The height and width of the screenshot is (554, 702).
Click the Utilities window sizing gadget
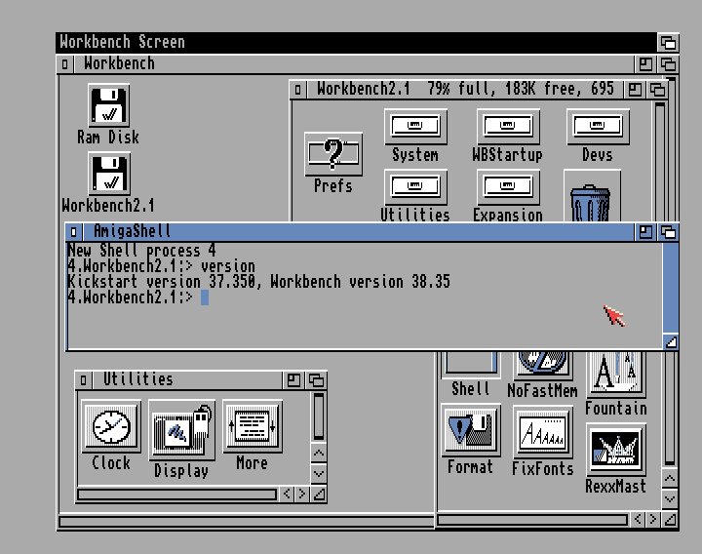pos(319,494)
